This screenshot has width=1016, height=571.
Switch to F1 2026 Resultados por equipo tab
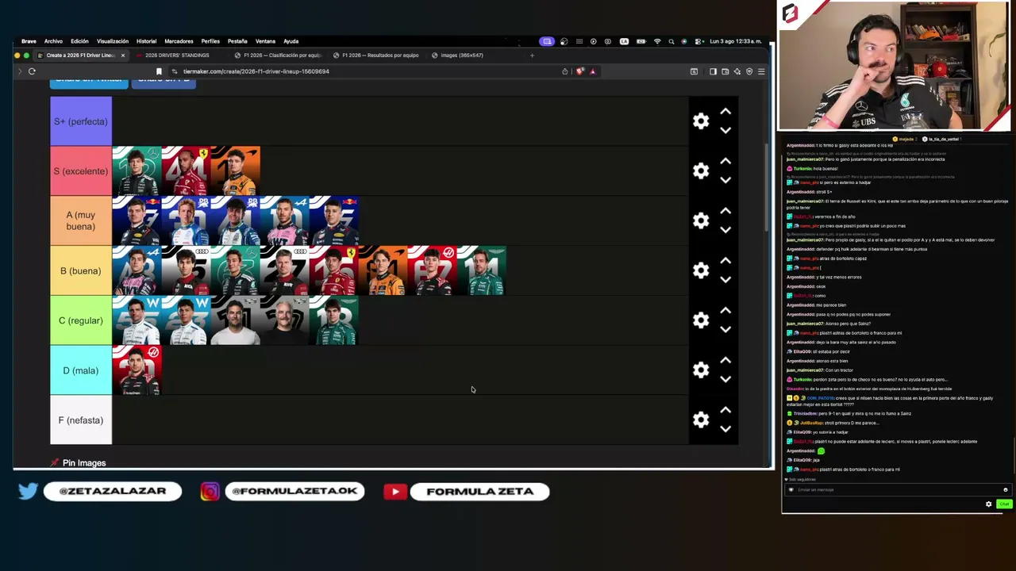[376, 56]
